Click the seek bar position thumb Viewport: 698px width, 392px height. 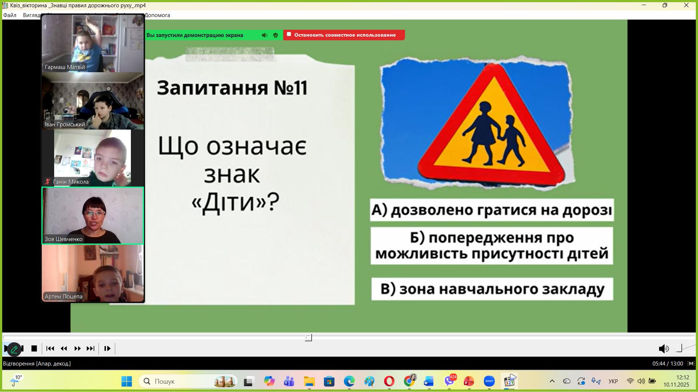[308, 338]
